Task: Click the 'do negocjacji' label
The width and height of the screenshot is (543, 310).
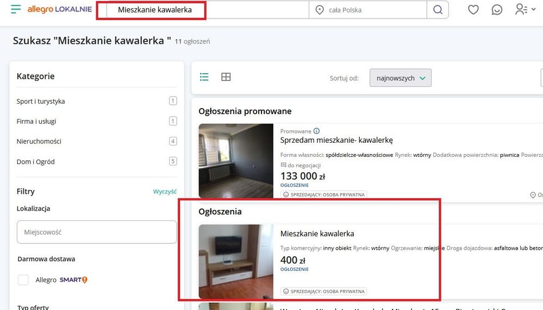Action: tap(301, 166)
